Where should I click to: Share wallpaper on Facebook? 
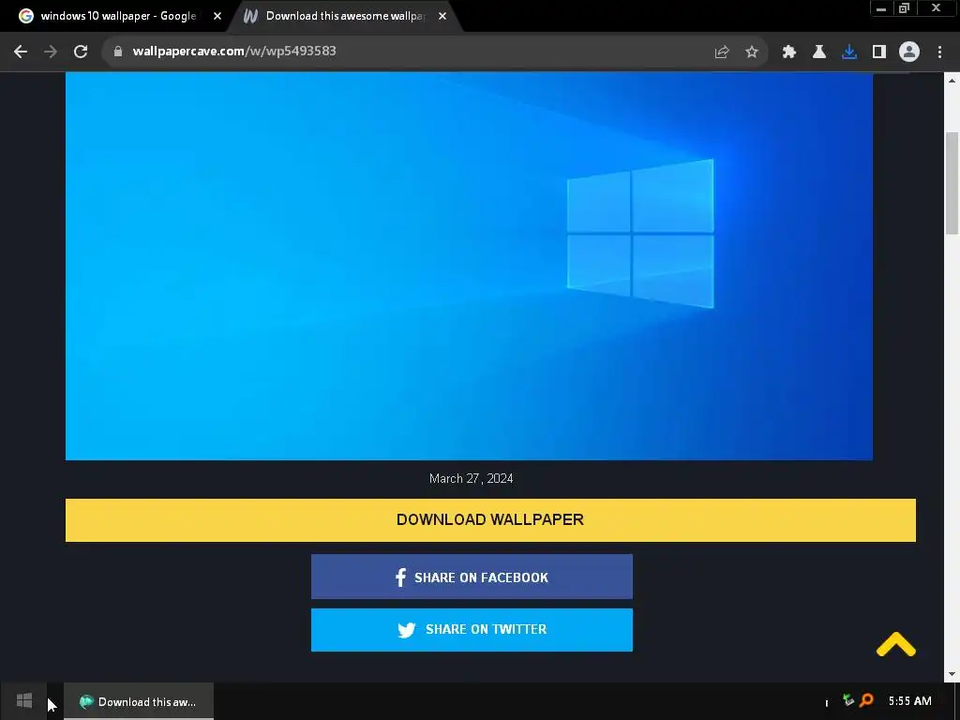click(472, 577)
